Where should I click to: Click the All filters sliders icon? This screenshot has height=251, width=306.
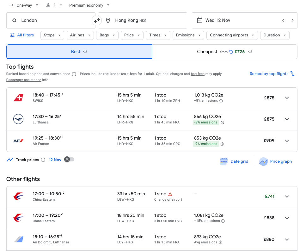pyautogui.click(x=12, y=35)
